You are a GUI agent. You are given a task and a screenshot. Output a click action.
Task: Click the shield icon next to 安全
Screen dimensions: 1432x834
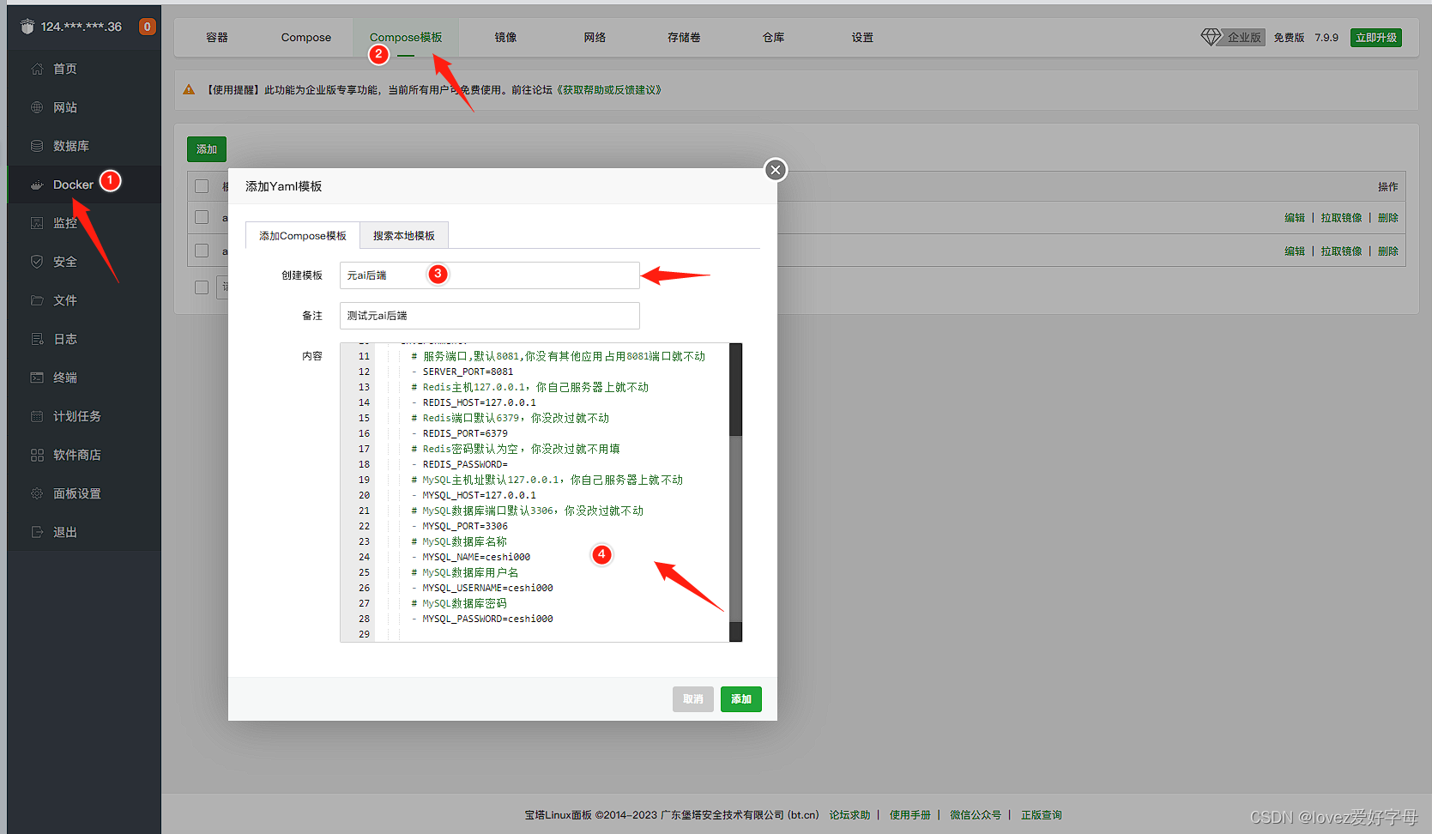pos(37,262)
